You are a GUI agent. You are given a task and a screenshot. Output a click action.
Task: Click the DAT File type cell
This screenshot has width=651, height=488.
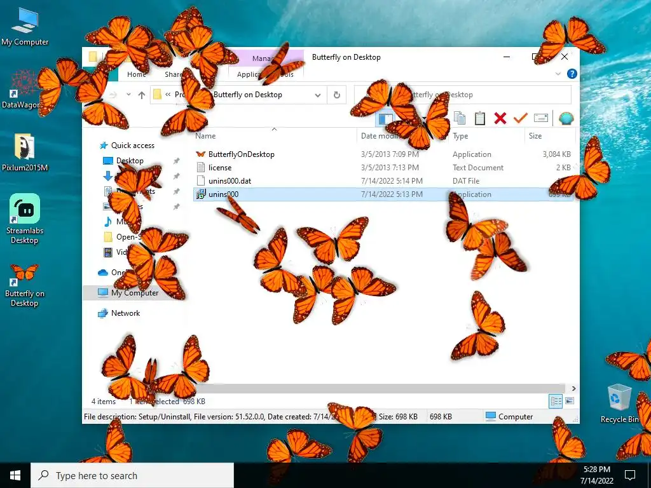pos(466,180)
